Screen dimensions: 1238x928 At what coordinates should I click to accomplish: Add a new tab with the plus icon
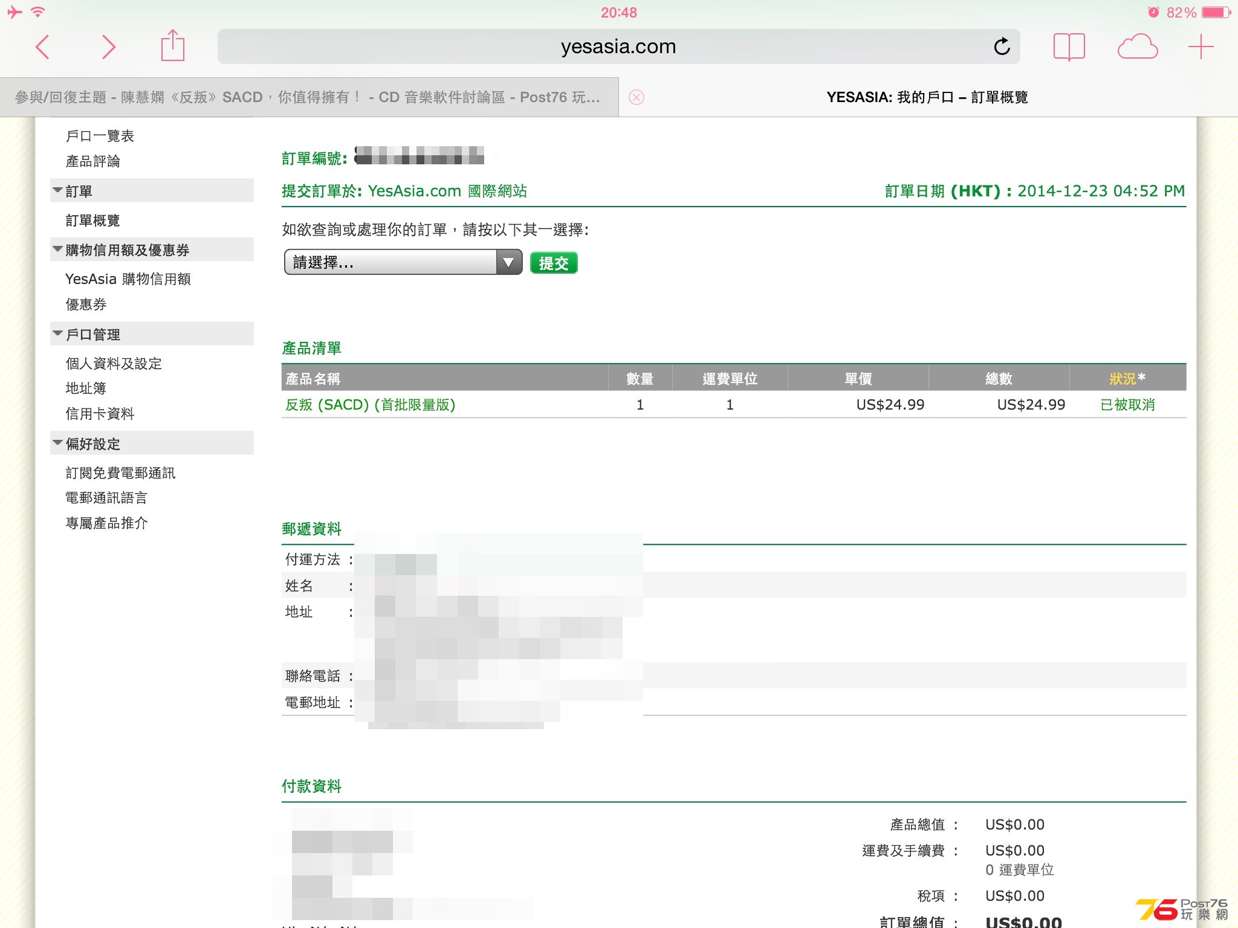(x=1201, y=47)
